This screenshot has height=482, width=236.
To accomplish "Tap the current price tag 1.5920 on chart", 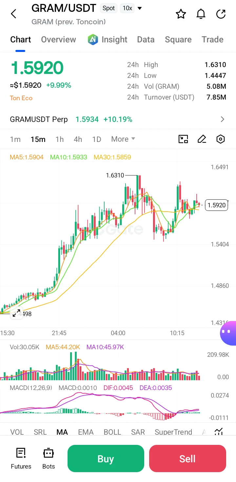I will pos(217,205).
